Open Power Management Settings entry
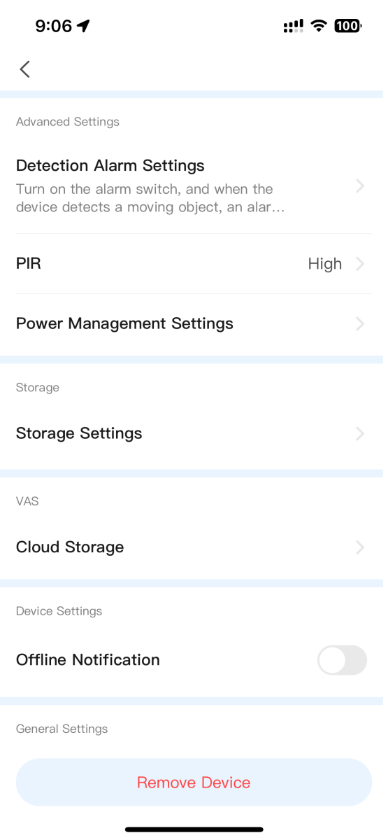This screenshot has width=388, height=840. click(x=194, y=323)
